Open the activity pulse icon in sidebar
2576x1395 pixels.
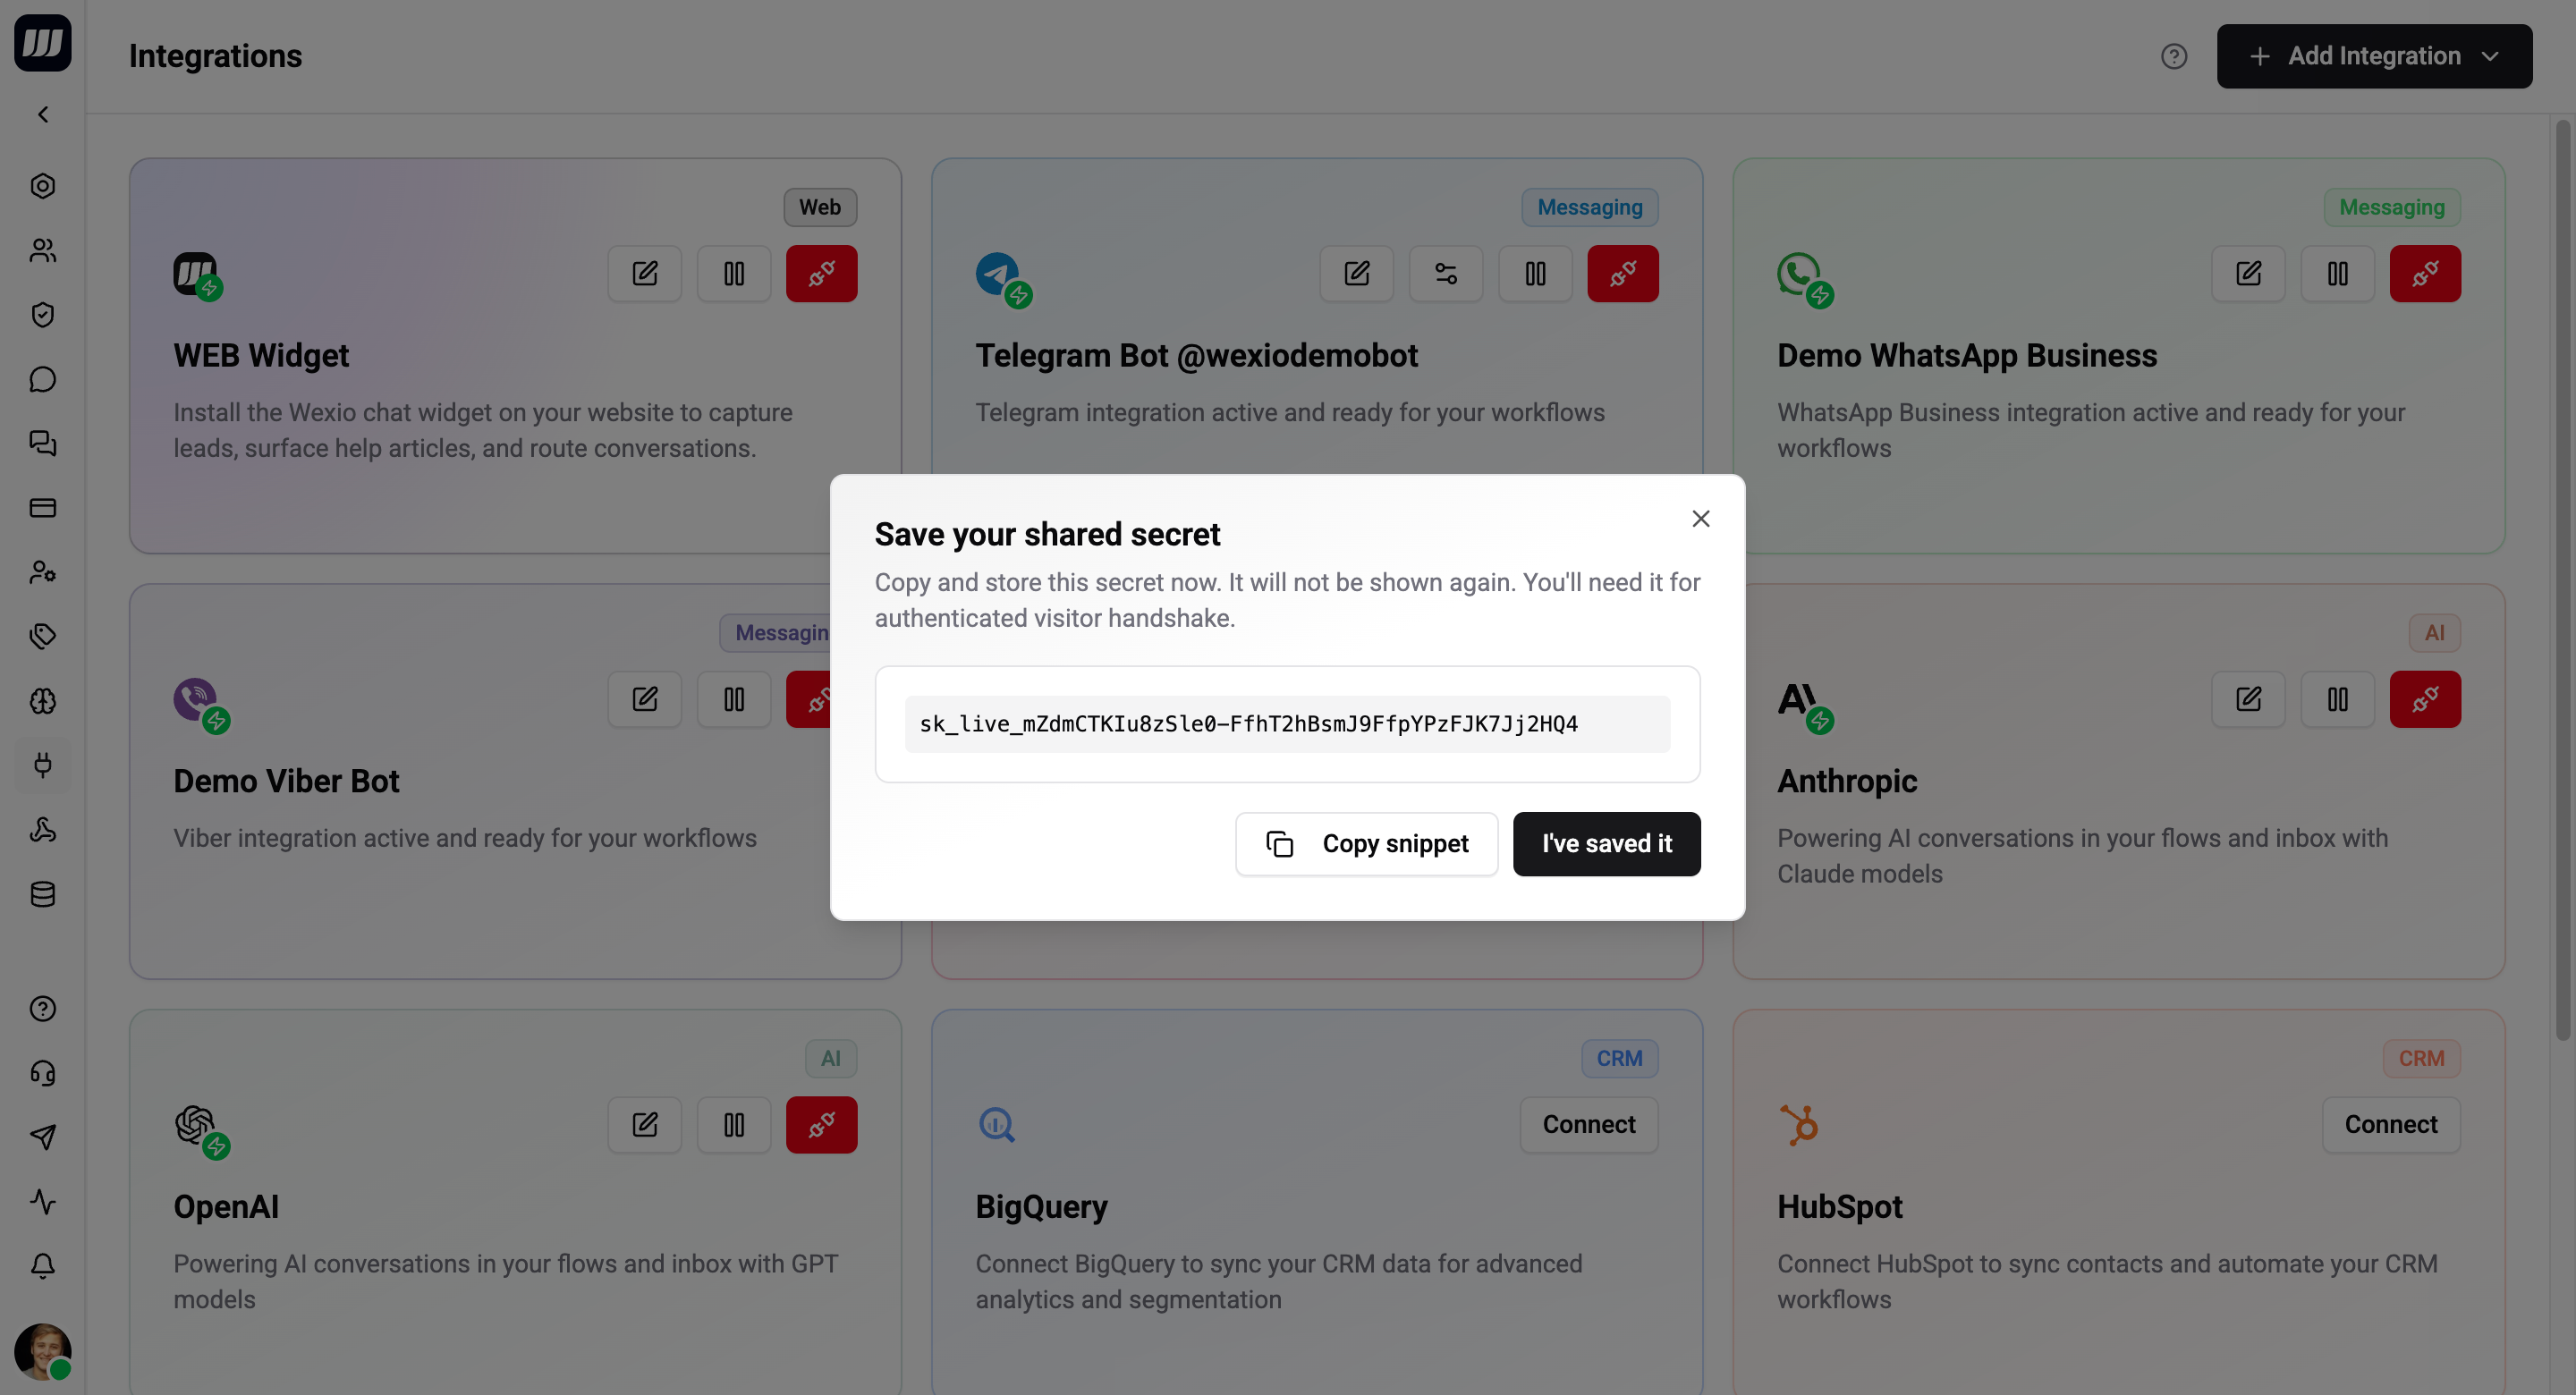(x=43, y=1201)
